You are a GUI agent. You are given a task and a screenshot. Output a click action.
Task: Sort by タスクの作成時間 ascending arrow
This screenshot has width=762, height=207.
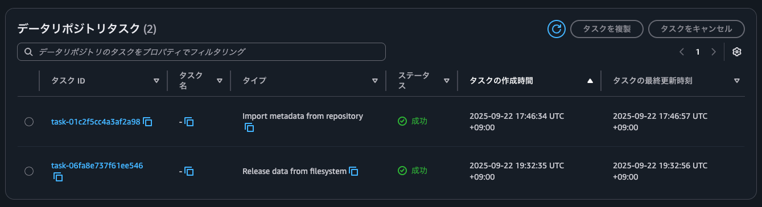(590, 81)
